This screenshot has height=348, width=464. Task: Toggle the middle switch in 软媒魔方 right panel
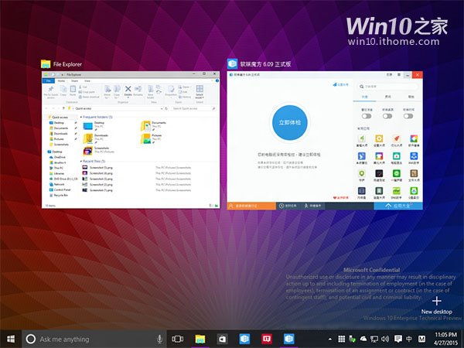pos(387,116)
